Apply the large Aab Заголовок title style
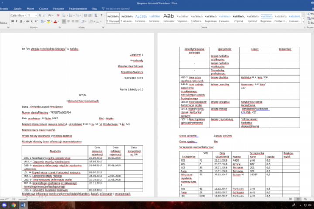 [x=169, y=18]
